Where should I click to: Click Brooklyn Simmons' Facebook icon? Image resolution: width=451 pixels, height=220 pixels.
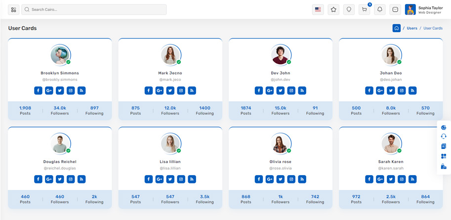coord(38,90)
